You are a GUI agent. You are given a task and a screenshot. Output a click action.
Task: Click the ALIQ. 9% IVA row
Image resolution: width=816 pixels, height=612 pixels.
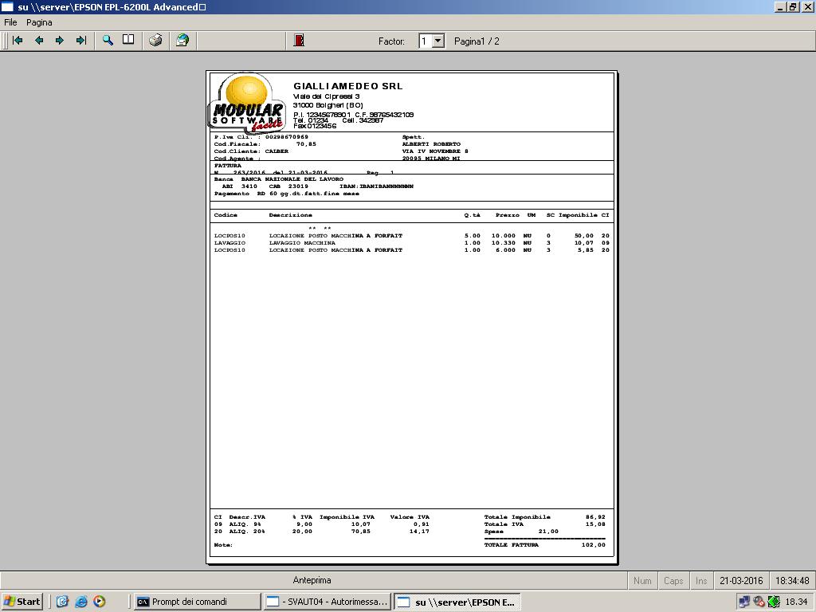(322, 524)
